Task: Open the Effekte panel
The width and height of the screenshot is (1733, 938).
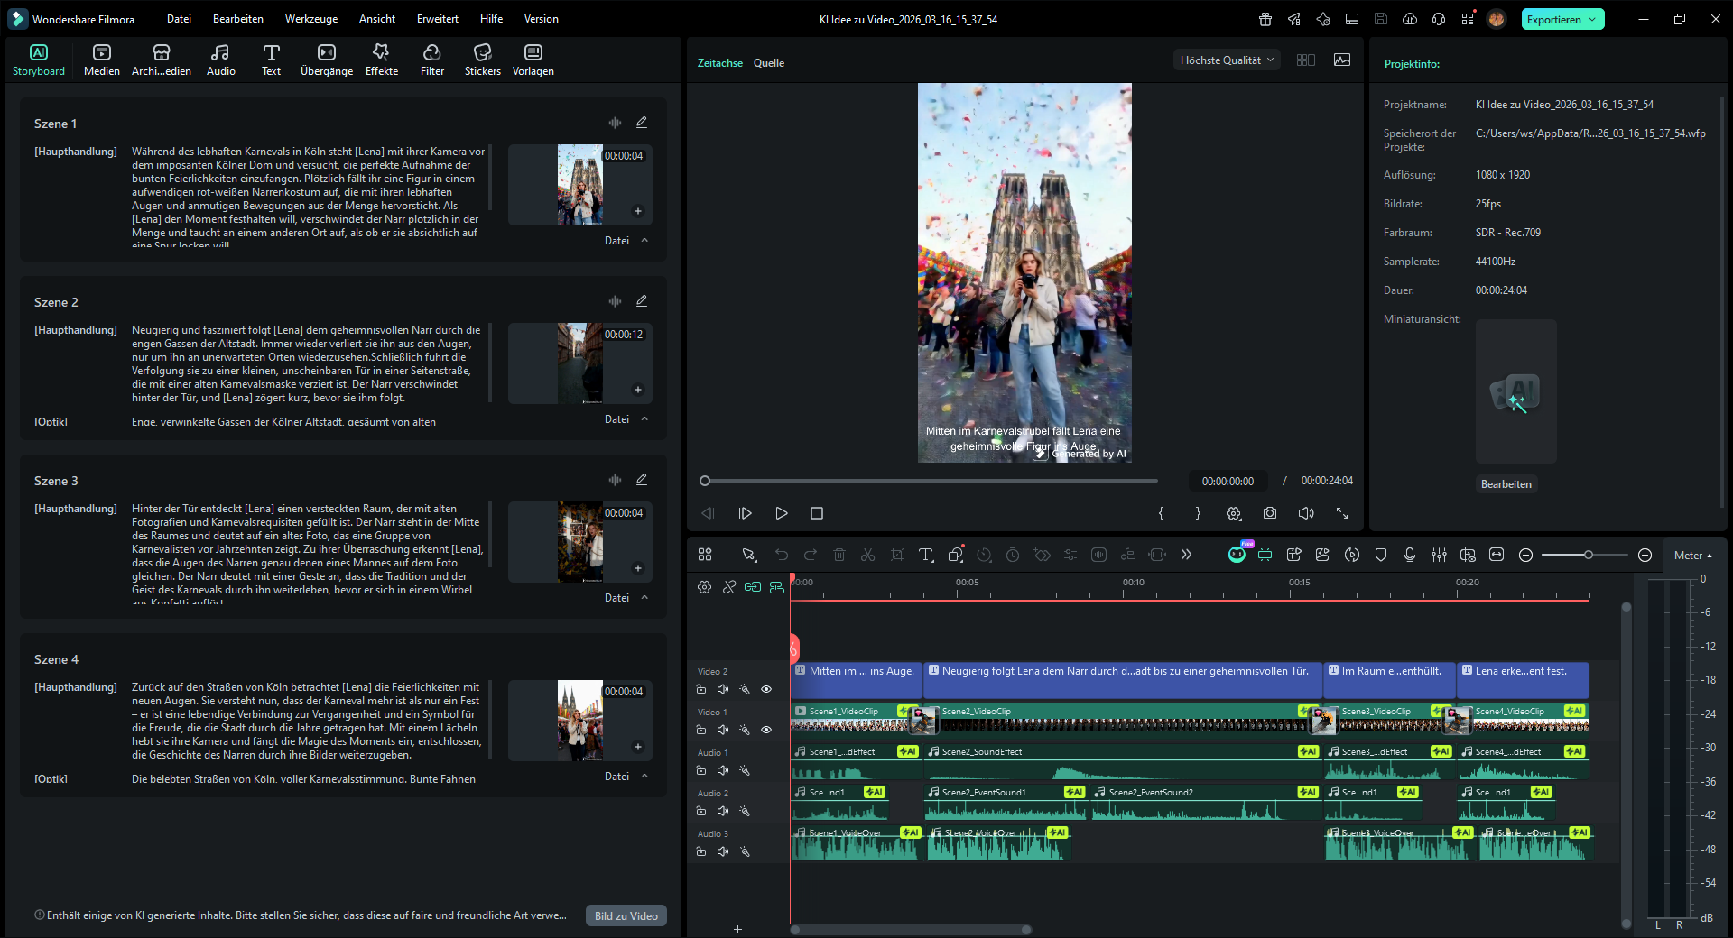Action: tap(381, 60)
